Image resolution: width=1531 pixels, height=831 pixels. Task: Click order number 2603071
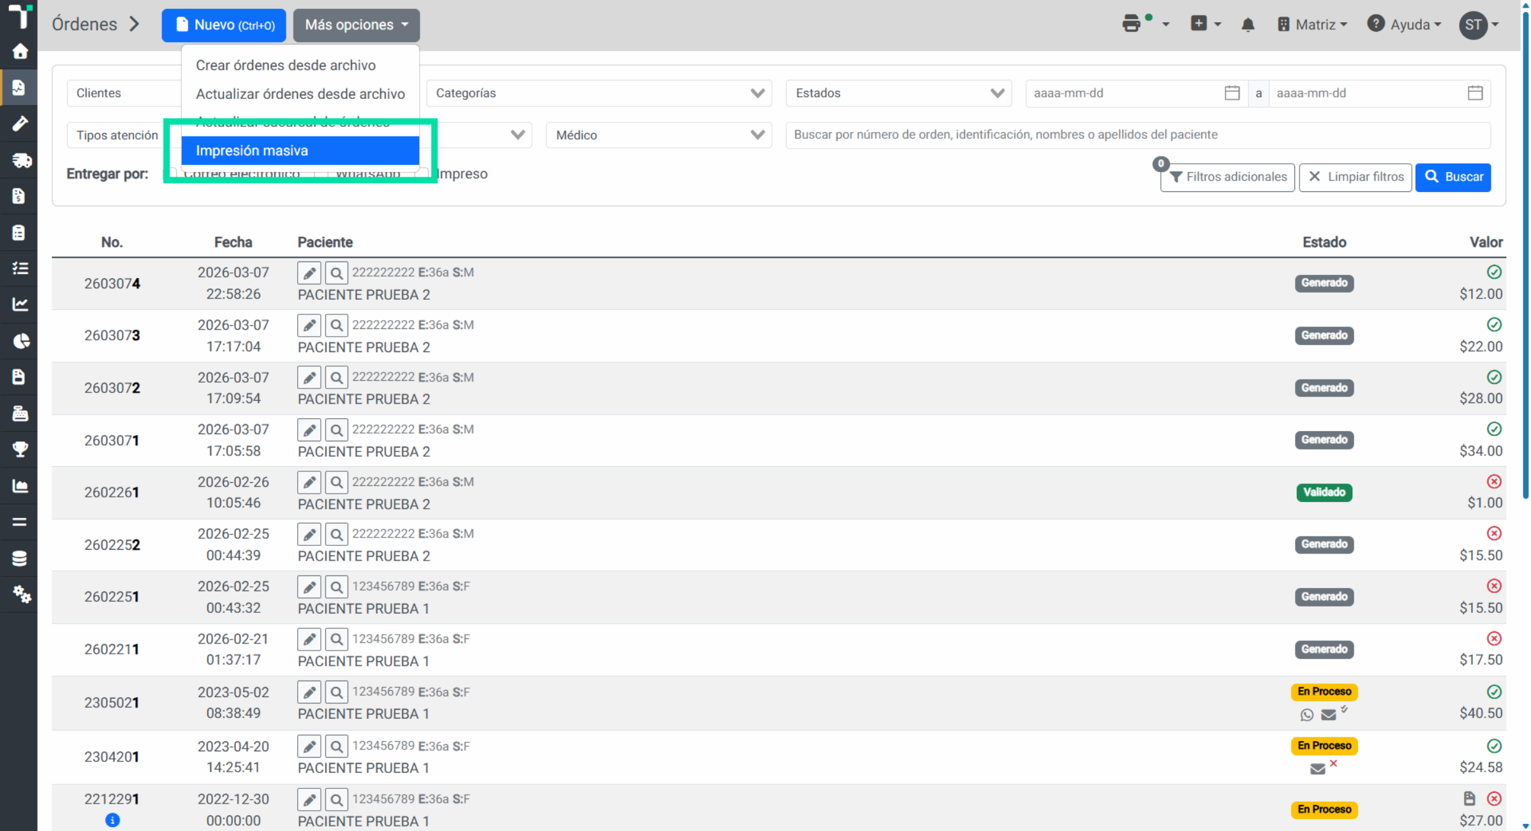click(112, 441)
